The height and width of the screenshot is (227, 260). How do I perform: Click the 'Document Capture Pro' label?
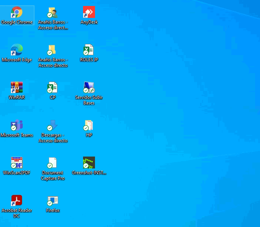[x=53, y=175]
